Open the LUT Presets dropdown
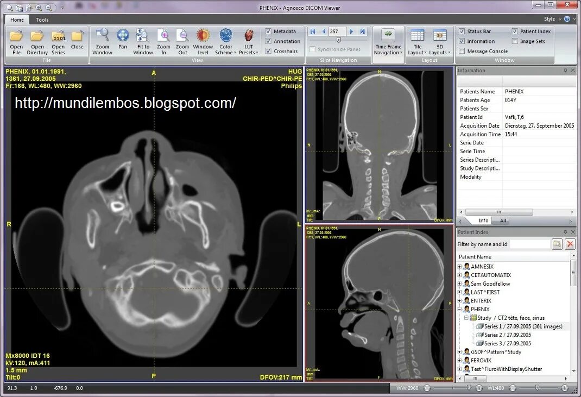The width and height of the screenshot is (581, 397). coord(249,42)
